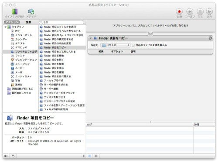Open the オプション options tab

tap(117, 51)
